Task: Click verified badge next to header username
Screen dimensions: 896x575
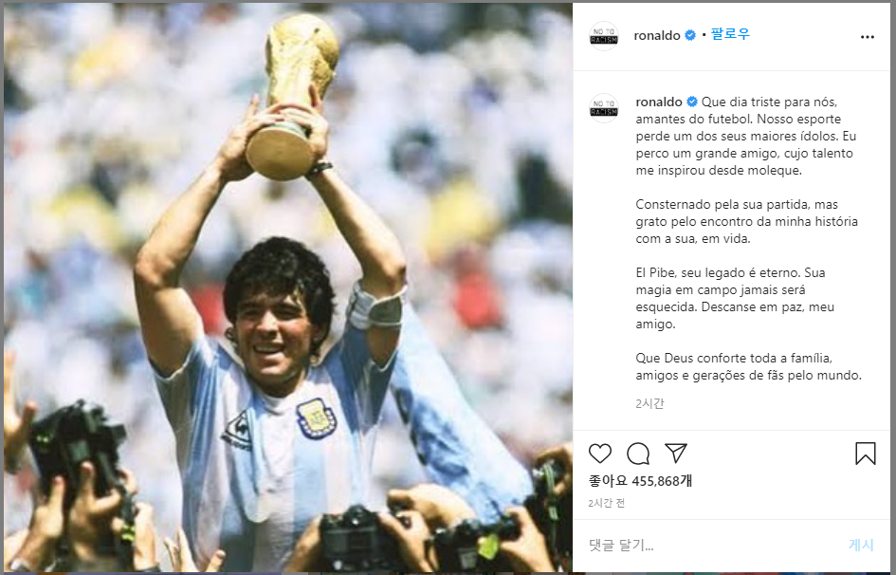Action: coord(690,35)
